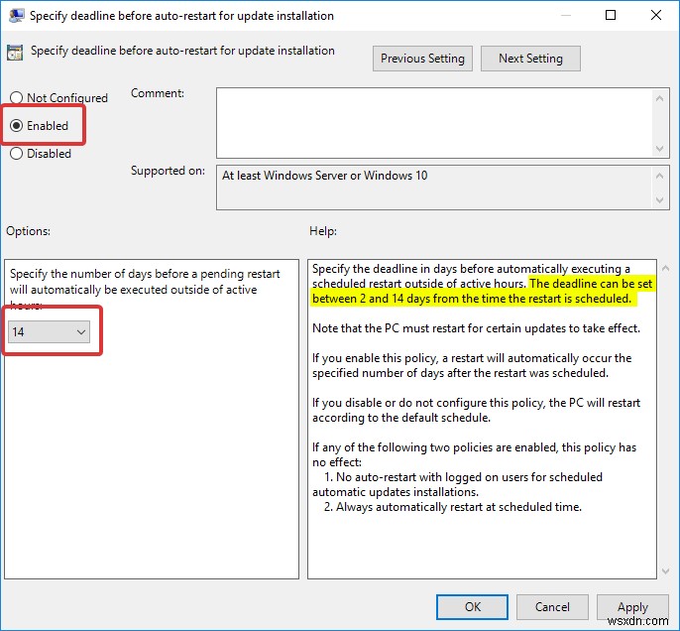The width and height of the screenshot is (680, 631).
Task: Click the 'Options:' label
Action: click(x=28, y=231)
